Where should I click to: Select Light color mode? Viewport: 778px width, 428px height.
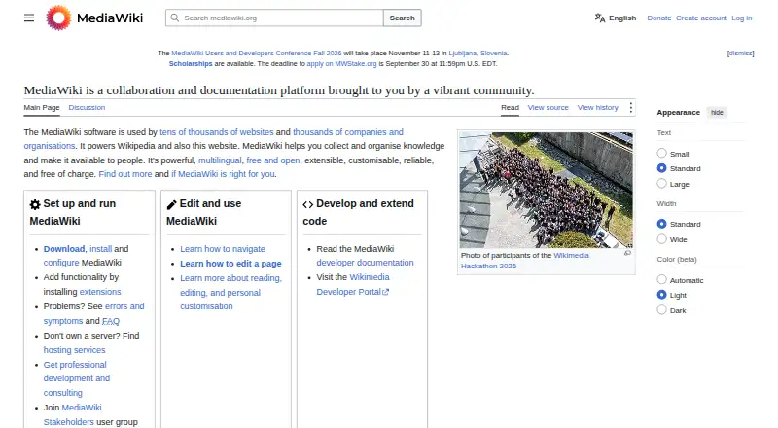tap(661, 295)
